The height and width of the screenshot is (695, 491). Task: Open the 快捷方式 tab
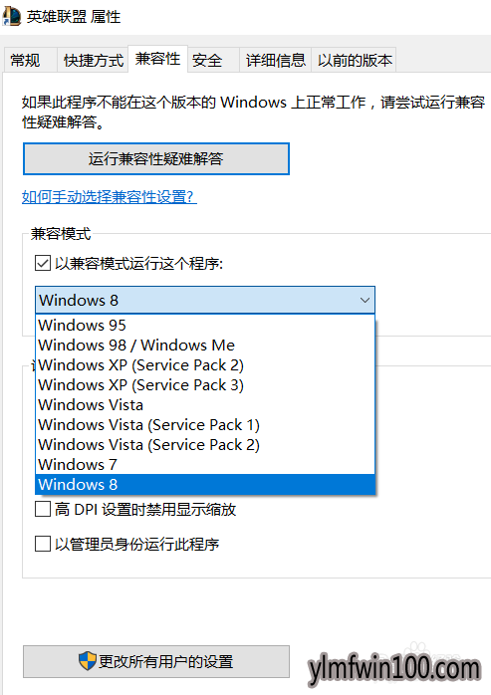tap(94, 60)
